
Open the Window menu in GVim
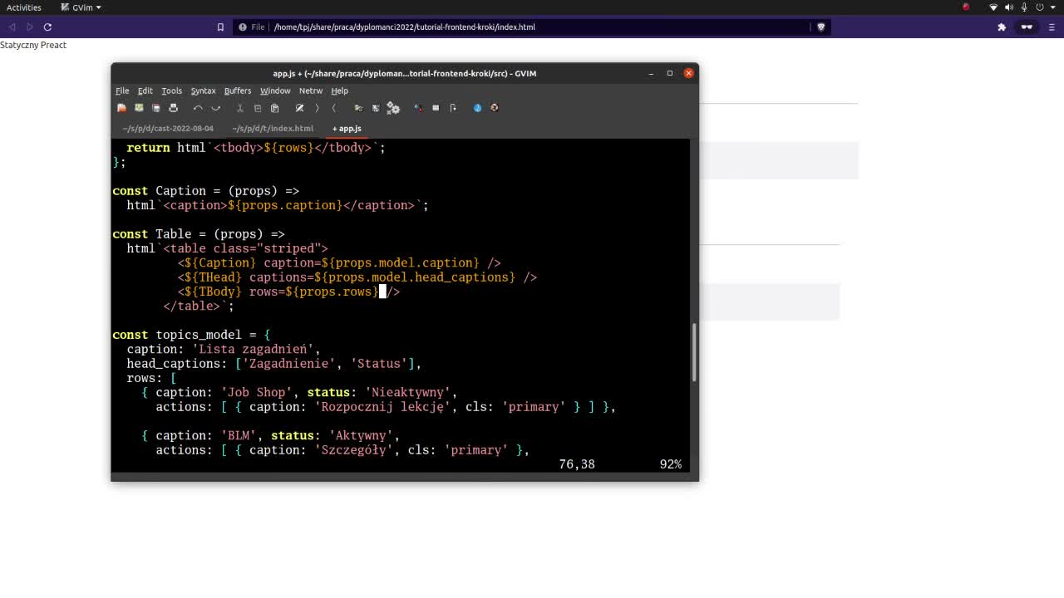(x=275, y=91)
